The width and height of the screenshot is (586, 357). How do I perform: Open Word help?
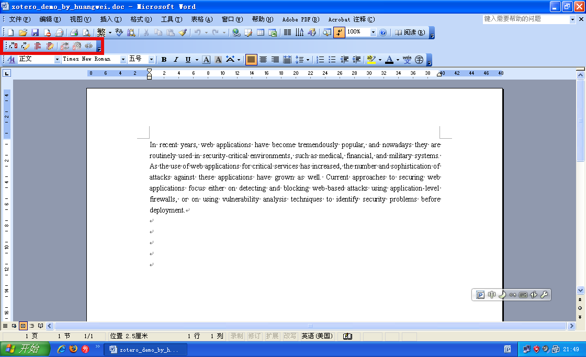pos(383,32)
